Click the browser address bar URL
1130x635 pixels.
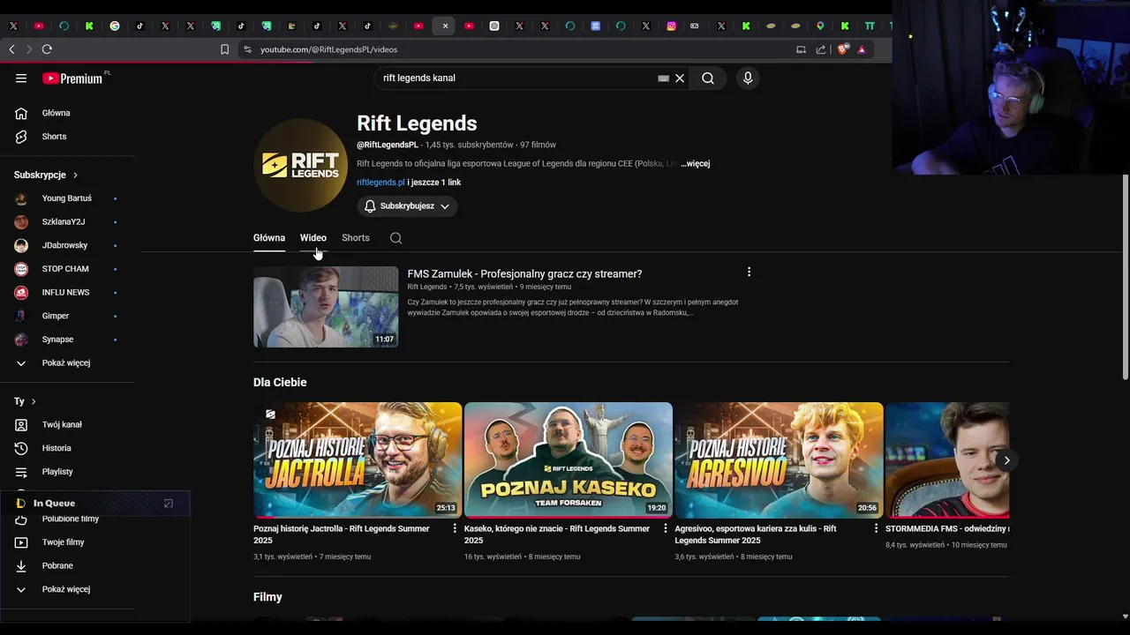pyautogui.click(x=328, y=49)
